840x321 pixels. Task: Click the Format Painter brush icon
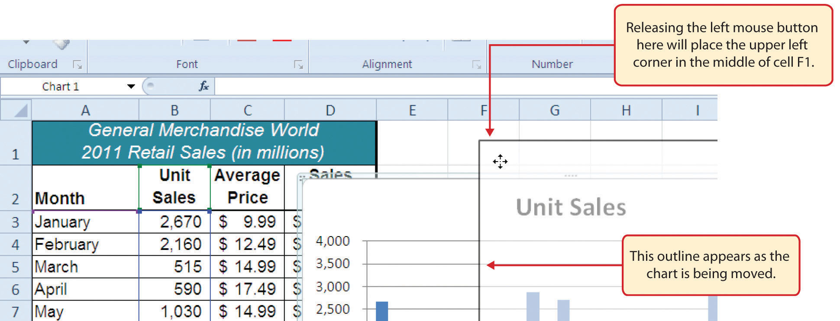[x=62, y=44]
